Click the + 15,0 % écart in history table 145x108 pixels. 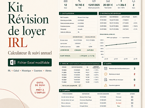click(x=135, y=26)
